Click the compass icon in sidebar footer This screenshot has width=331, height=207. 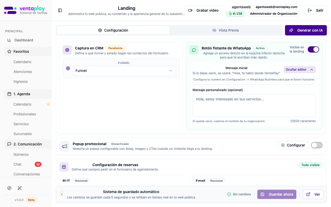pos(9,188)
